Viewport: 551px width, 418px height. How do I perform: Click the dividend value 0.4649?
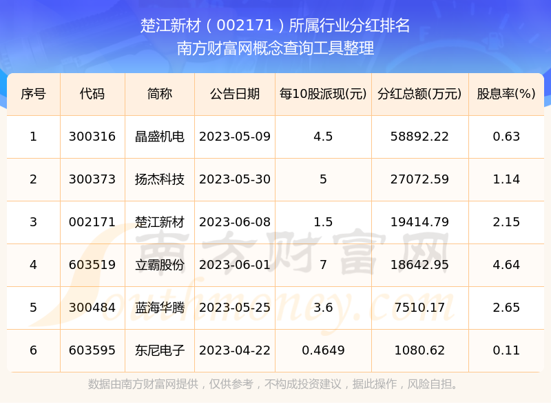pyautogui.click(x=323, y=350)
